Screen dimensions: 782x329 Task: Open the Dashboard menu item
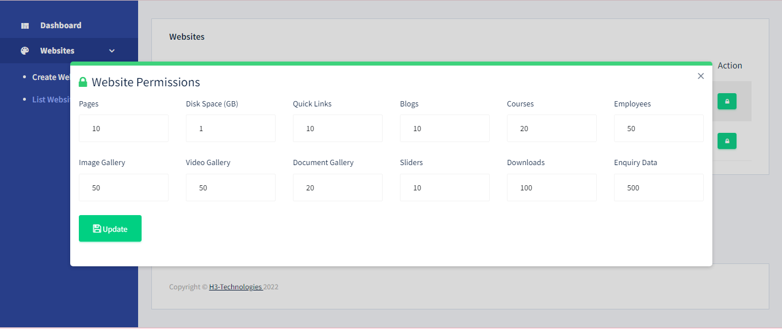tap(60, 25)
